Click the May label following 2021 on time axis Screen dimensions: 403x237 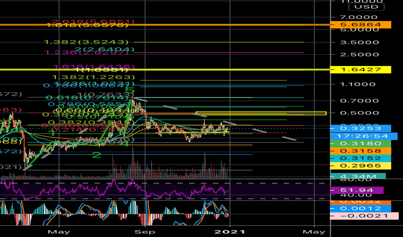tap(314, 232)
